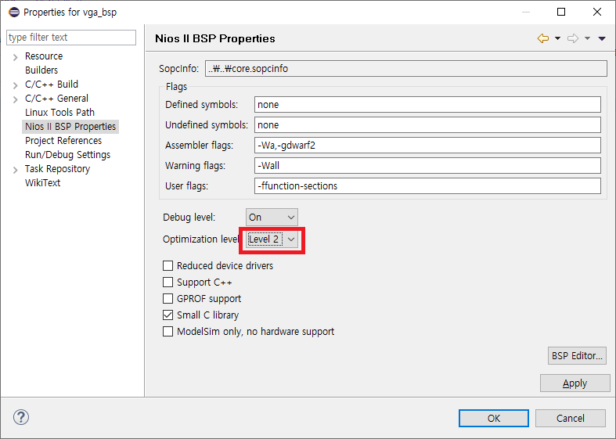Select Task Repository tree item
This screenshot has width=616, height=439.
click(57, 169)
